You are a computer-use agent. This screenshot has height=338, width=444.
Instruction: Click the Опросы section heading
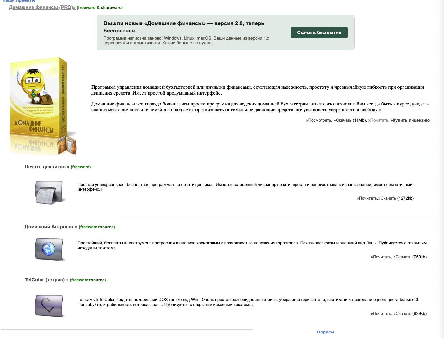[325, 332]
